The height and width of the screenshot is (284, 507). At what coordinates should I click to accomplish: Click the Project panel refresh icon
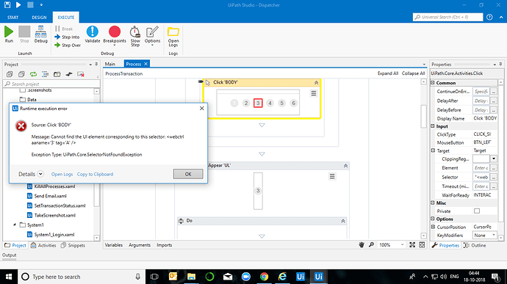[33, 74]
